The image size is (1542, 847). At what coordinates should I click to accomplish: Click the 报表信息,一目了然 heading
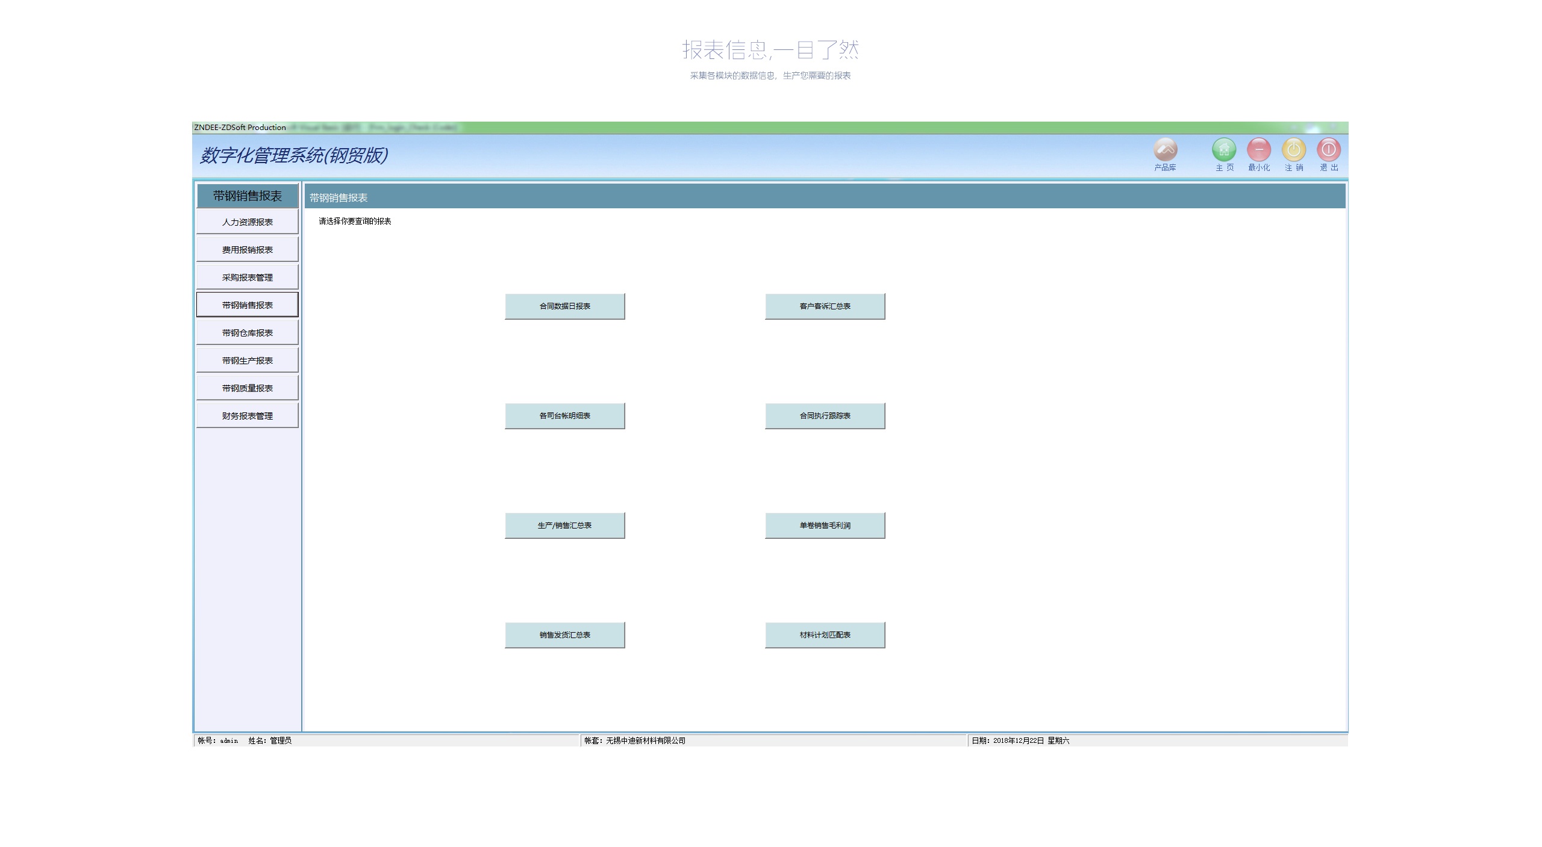click(x=770, y=50)
